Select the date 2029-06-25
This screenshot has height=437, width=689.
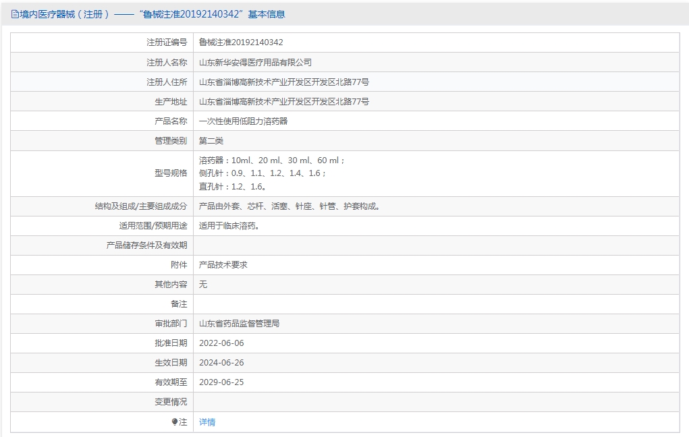(221, 382)
